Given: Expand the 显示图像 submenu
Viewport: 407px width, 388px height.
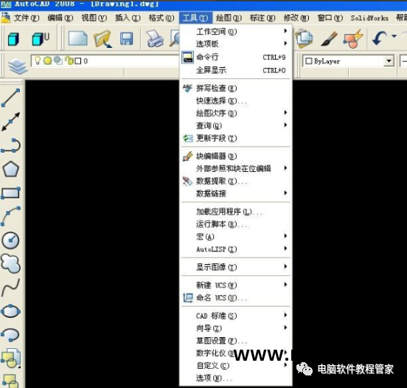Looking at the screenshot, I should pos(236,267).
